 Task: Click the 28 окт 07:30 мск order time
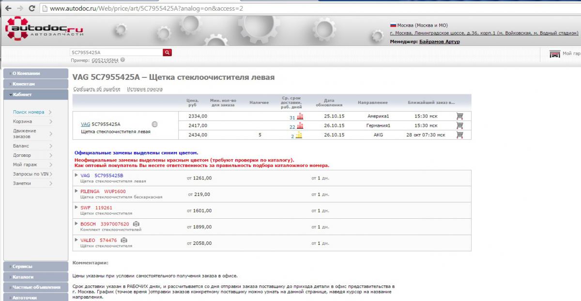(426, 135)
